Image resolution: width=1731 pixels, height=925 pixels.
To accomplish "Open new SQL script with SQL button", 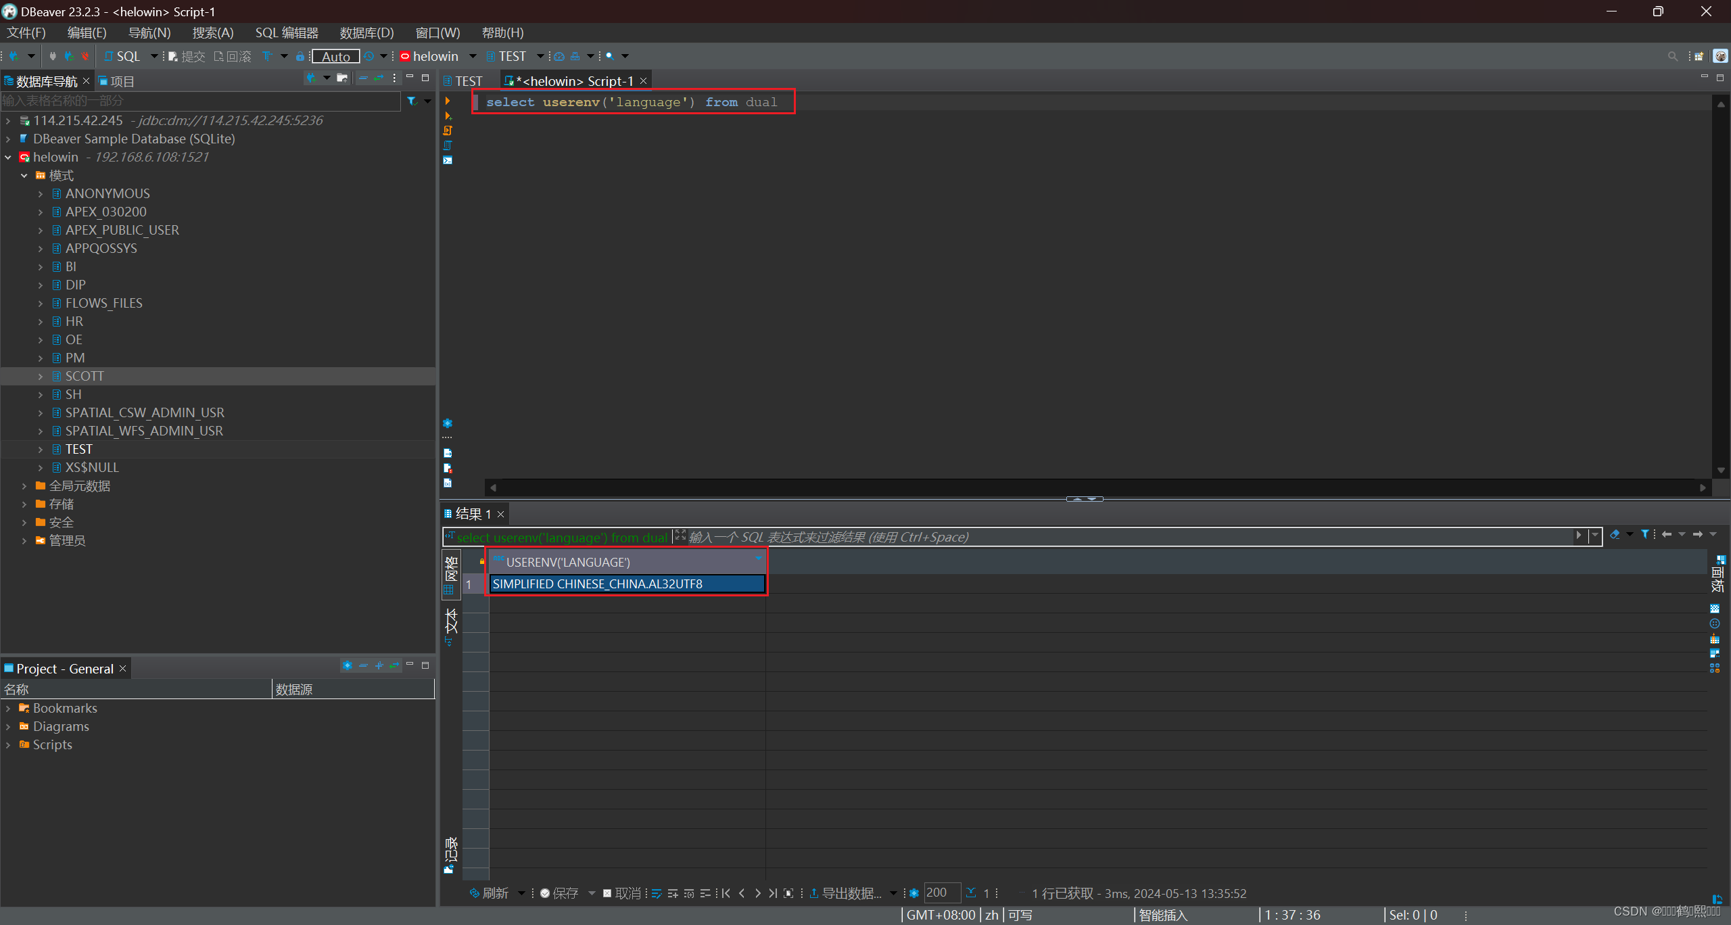I will 122,56.
